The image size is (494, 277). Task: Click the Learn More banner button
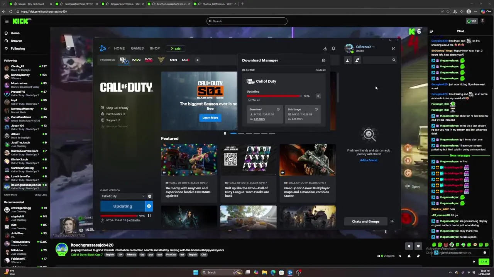point(210,118)
